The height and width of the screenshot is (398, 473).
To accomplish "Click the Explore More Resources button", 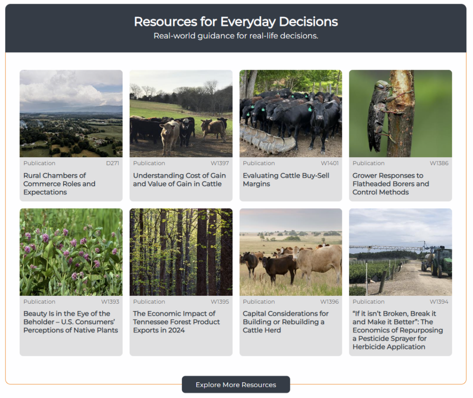I will [x=236, y=385].
